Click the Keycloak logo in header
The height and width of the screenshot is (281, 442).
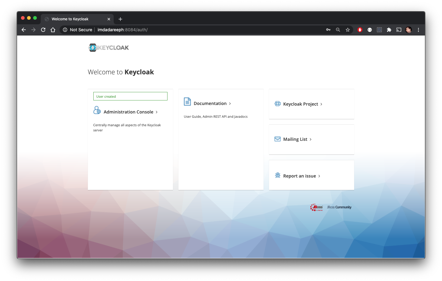(x=109, y=48)
